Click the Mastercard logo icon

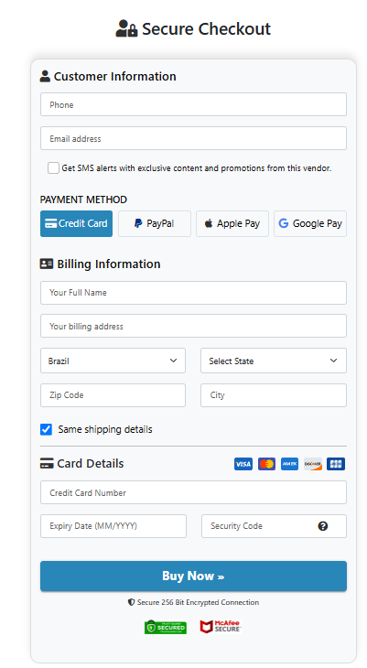(266, 464)
